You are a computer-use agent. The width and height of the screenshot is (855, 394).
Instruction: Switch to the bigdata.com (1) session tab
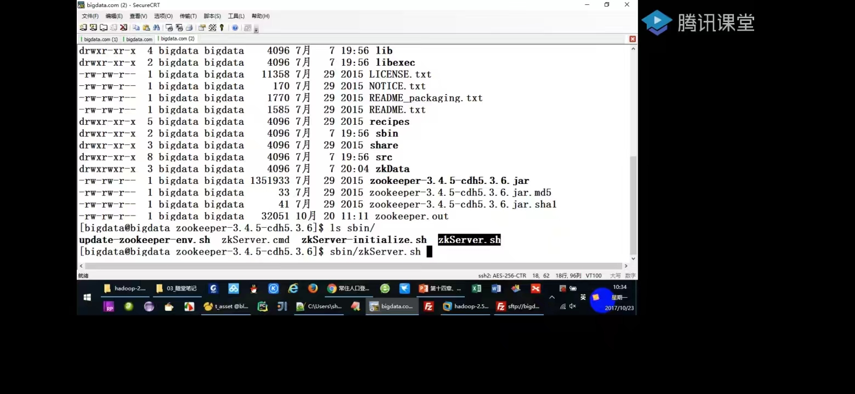tap(100, 39)
